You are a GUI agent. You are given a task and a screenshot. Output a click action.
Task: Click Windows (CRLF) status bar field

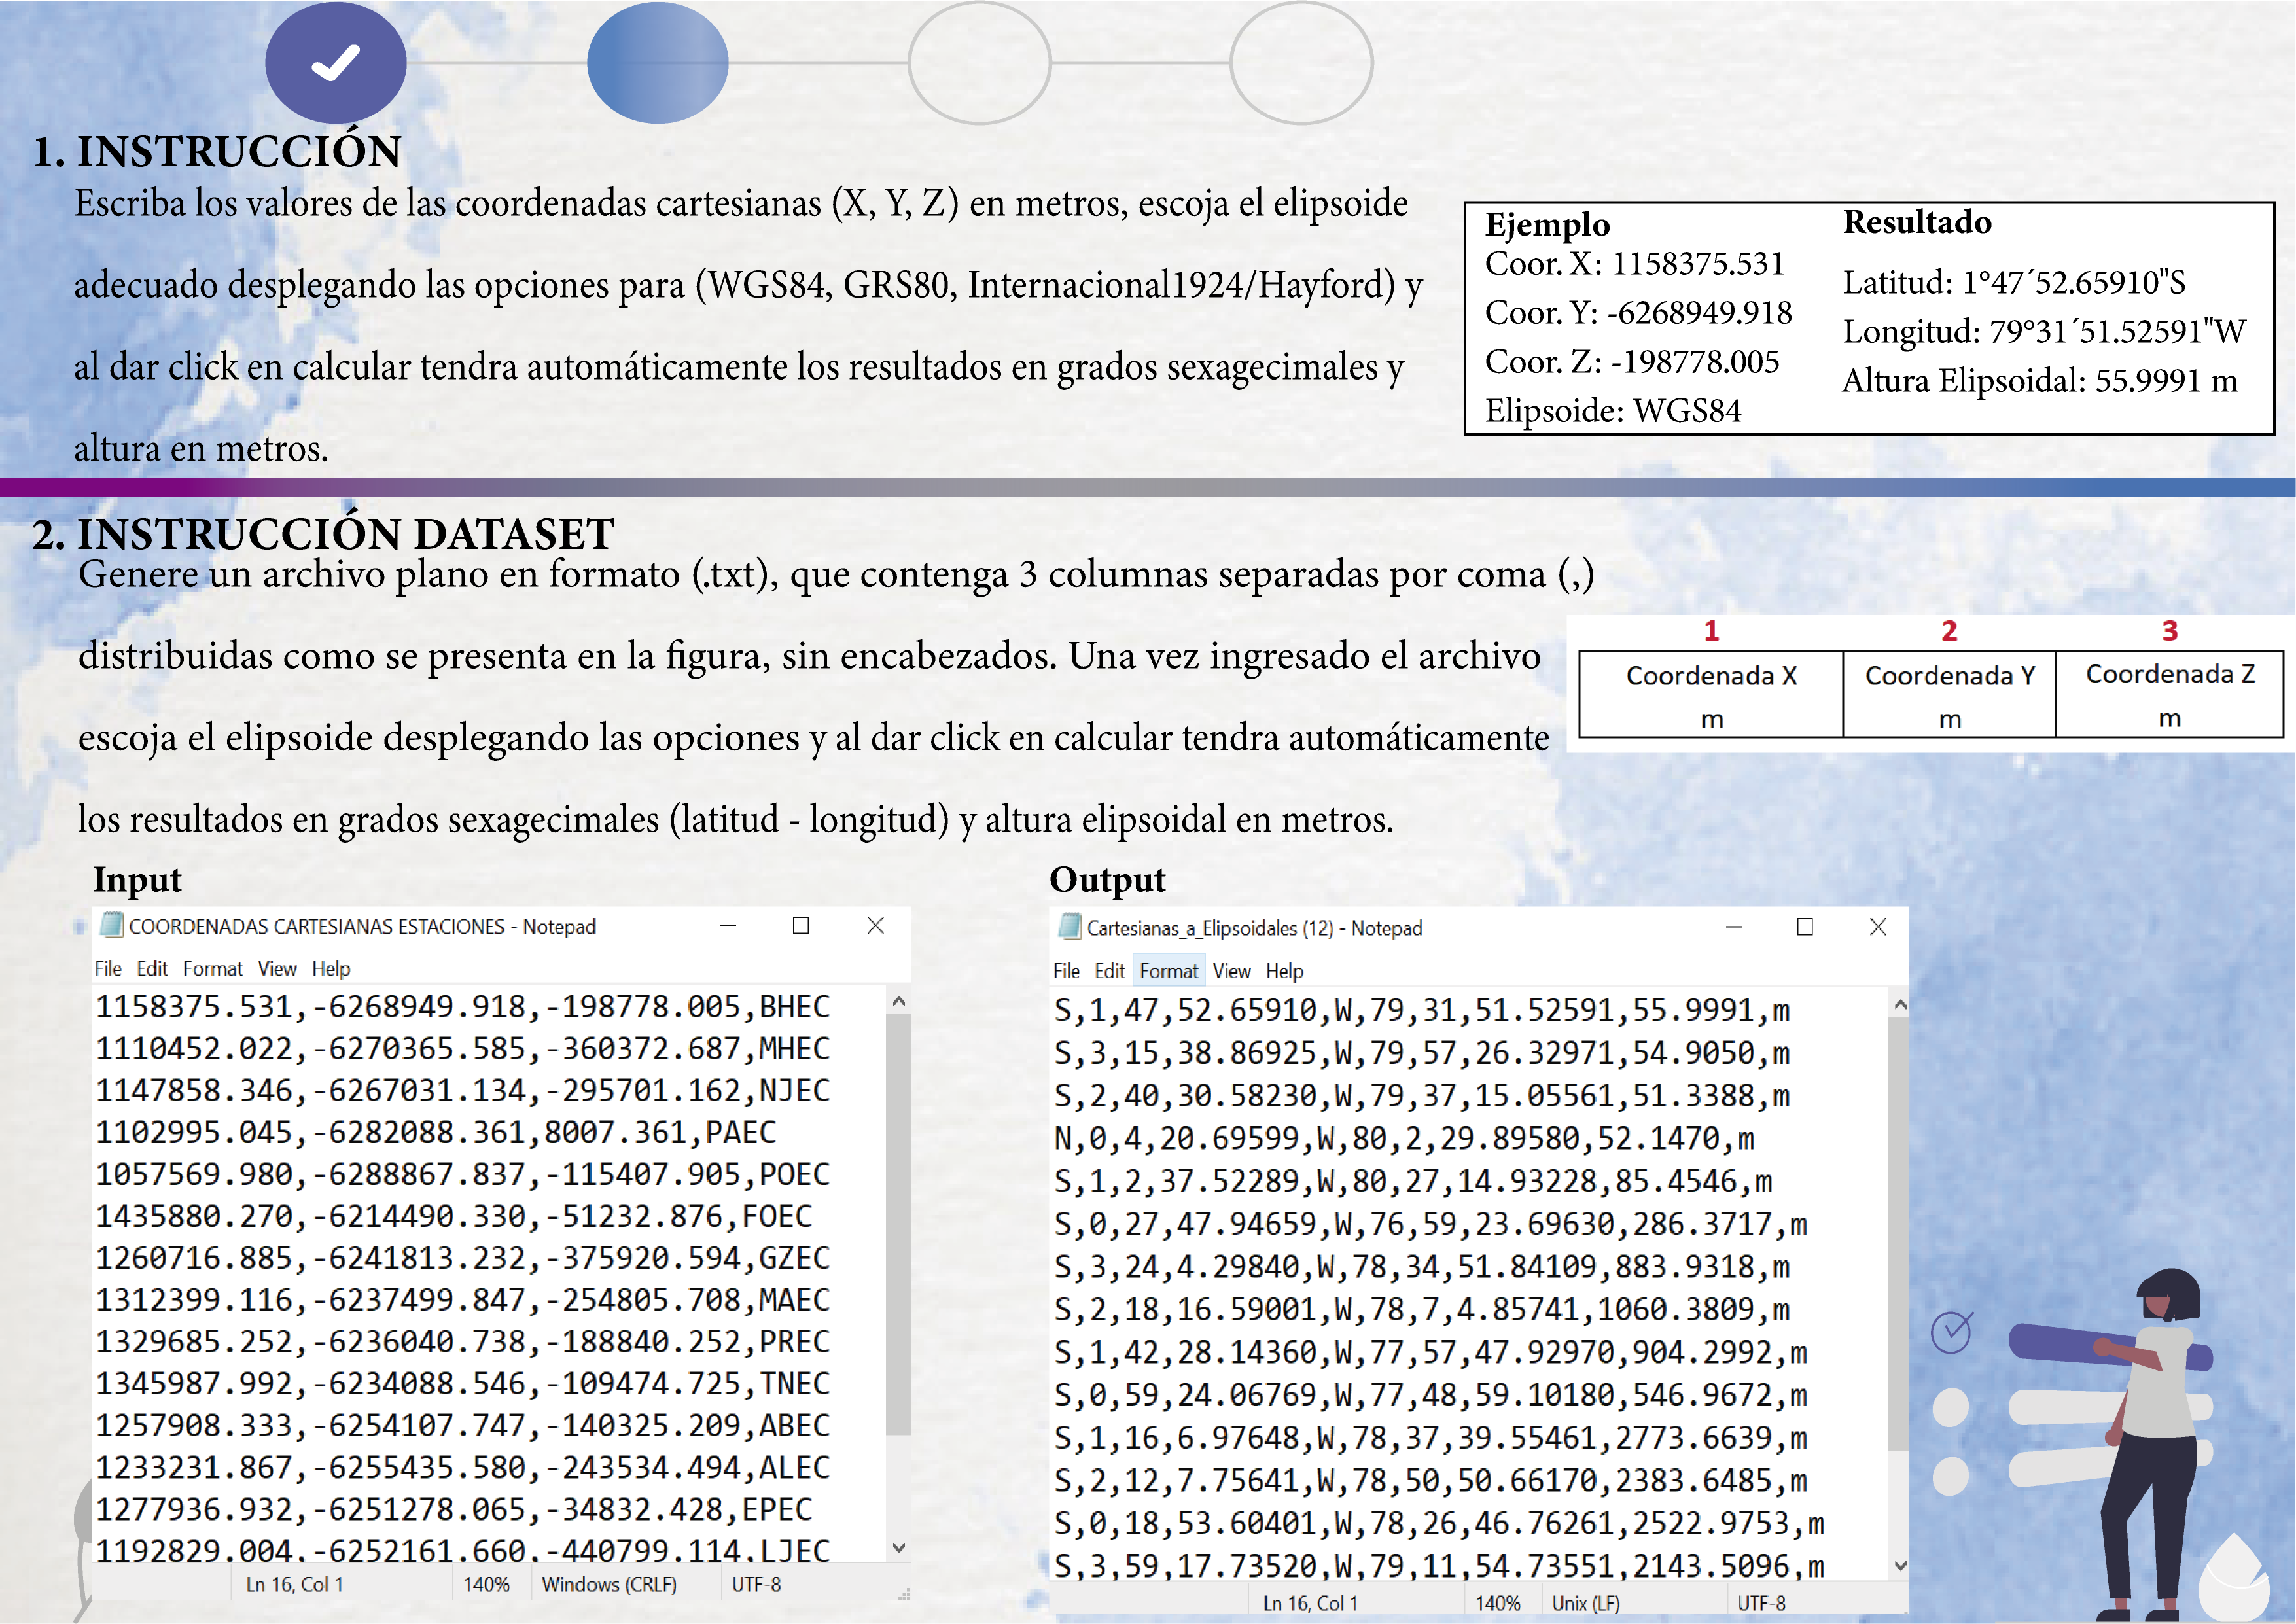(x=609, y=1584)
